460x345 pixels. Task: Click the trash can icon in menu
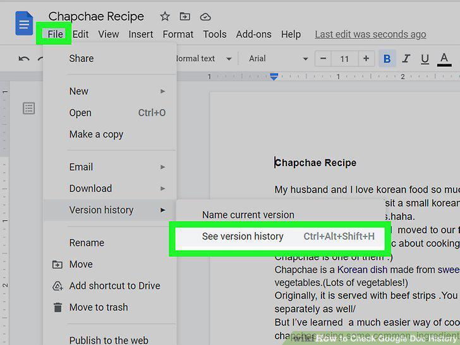(x=57, y=308)
